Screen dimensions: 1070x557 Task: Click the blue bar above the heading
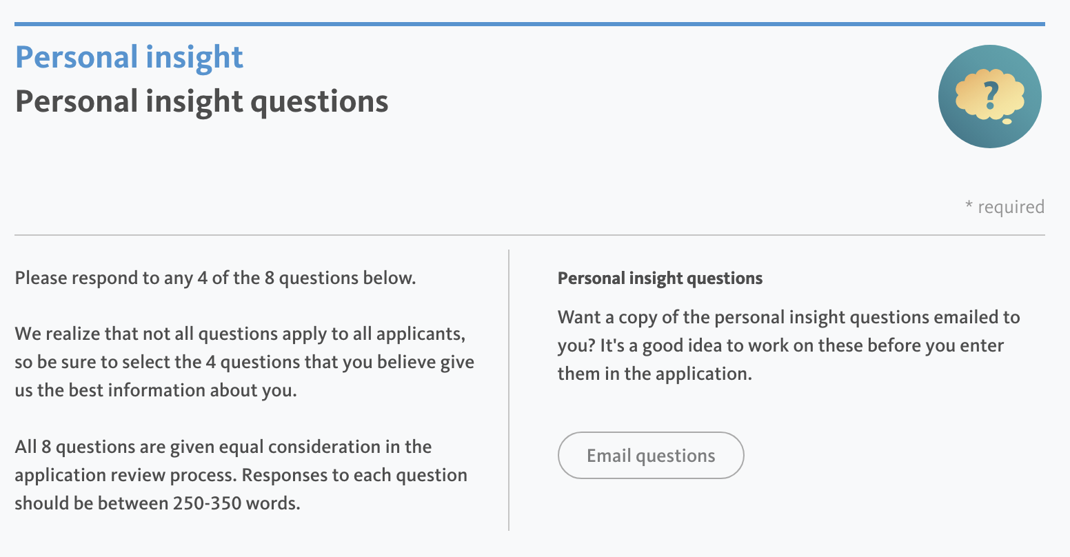coord(529,24)
